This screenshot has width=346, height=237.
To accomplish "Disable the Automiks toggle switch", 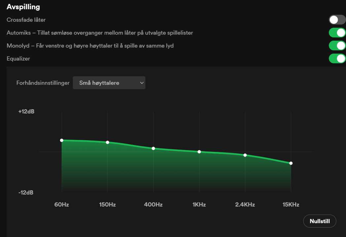I will point(337,33).
